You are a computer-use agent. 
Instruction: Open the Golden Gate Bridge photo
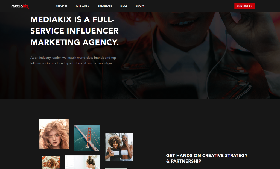click(x=87, y=138)
